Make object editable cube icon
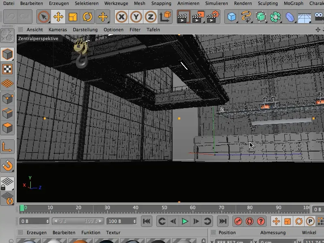 coord(7,54)
